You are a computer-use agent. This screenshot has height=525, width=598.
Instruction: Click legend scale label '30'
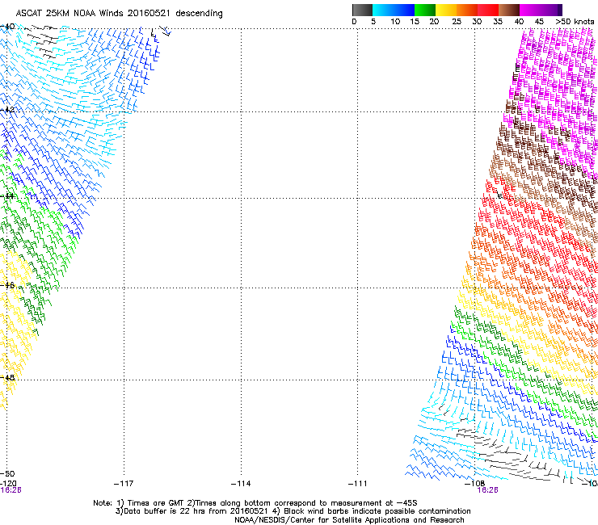click(477, 22)
